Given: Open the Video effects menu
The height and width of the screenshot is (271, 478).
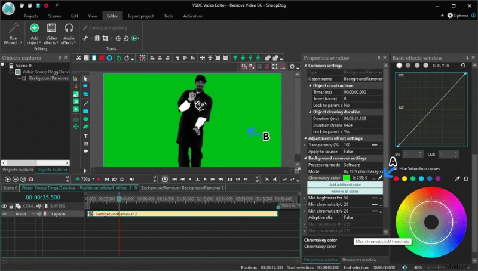Looking at the screenshot, I should click(x=51, y=34).
